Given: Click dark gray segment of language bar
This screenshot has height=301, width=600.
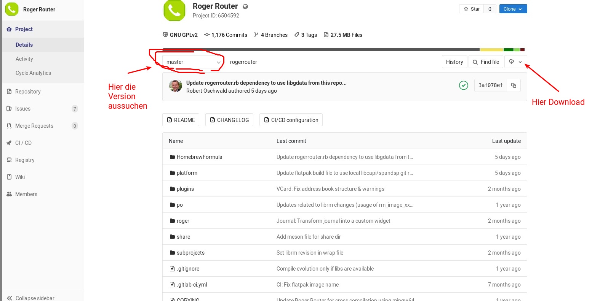Looking at the screenshot, I should pos(321,50).
